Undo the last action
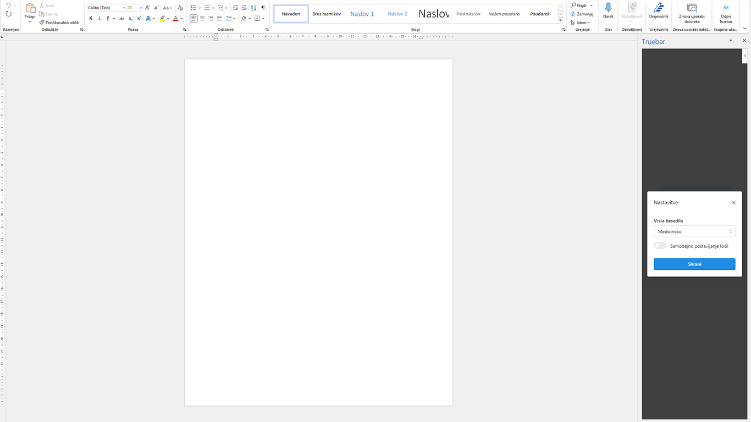This screenshot has width=751, height=422. [x=9, y=5]
